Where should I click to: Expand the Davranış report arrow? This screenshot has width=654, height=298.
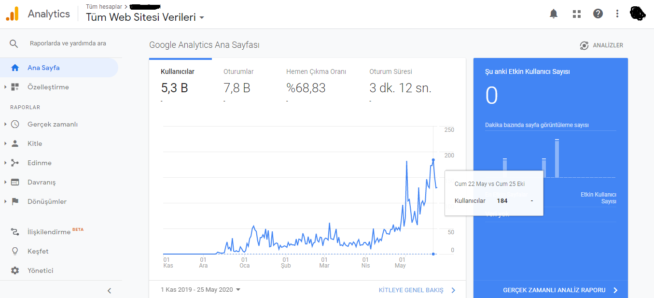(5, 182)
